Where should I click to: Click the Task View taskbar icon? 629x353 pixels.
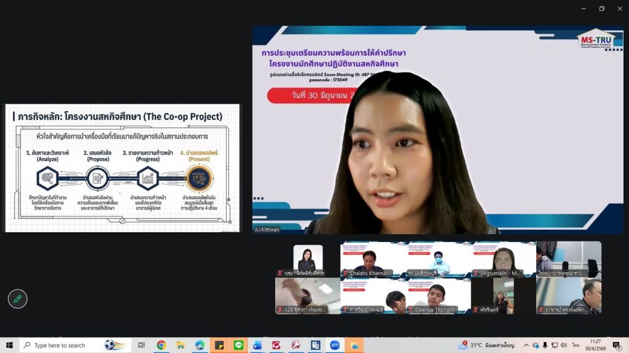[141, 345]
